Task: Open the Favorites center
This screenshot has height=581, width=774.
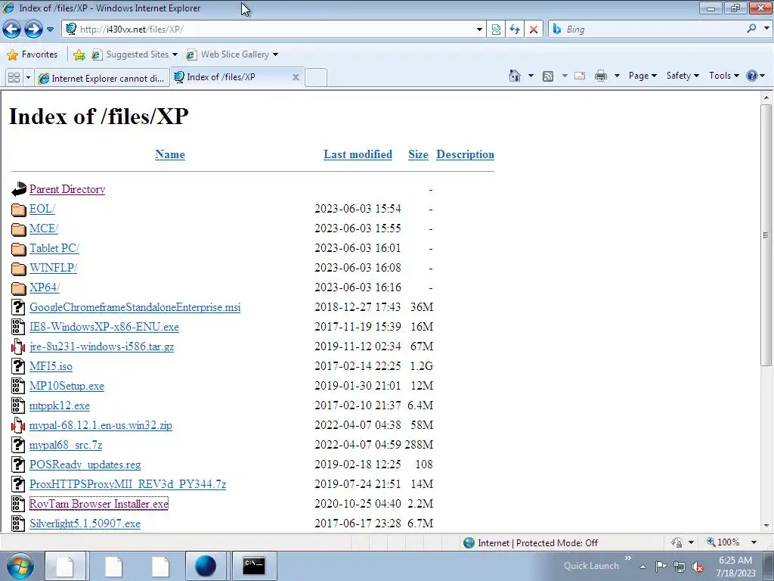Action: coord(33,54)
